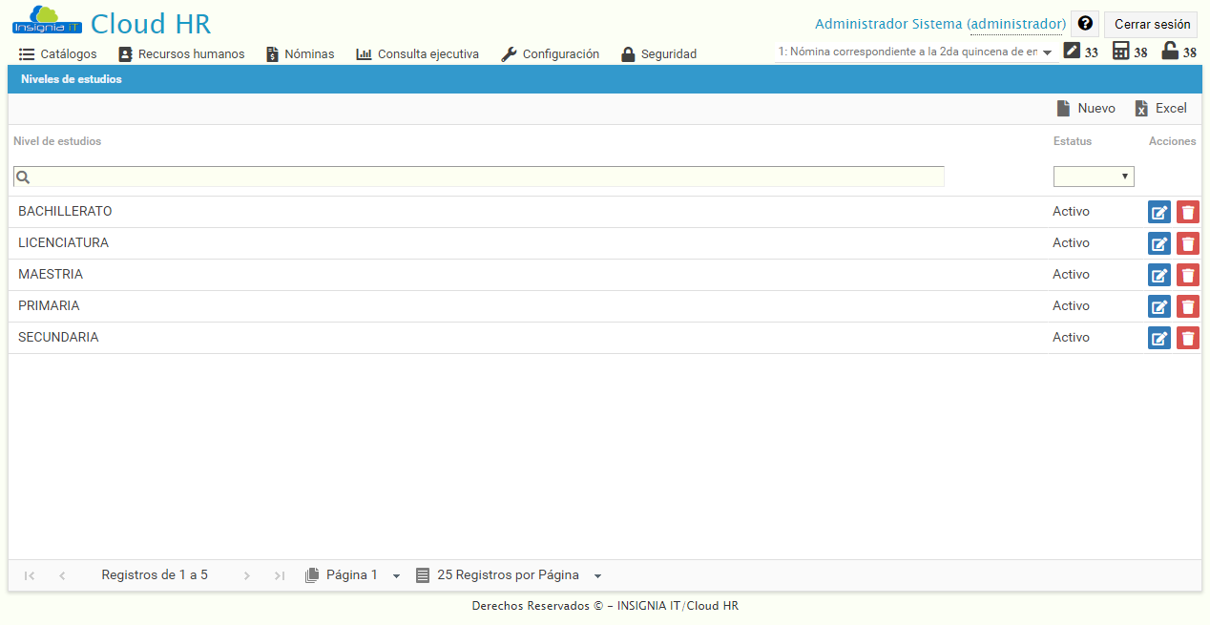Open the Estatus filter dropdown
This screenshot has height=625, width=1210.
pos(1094,176)
